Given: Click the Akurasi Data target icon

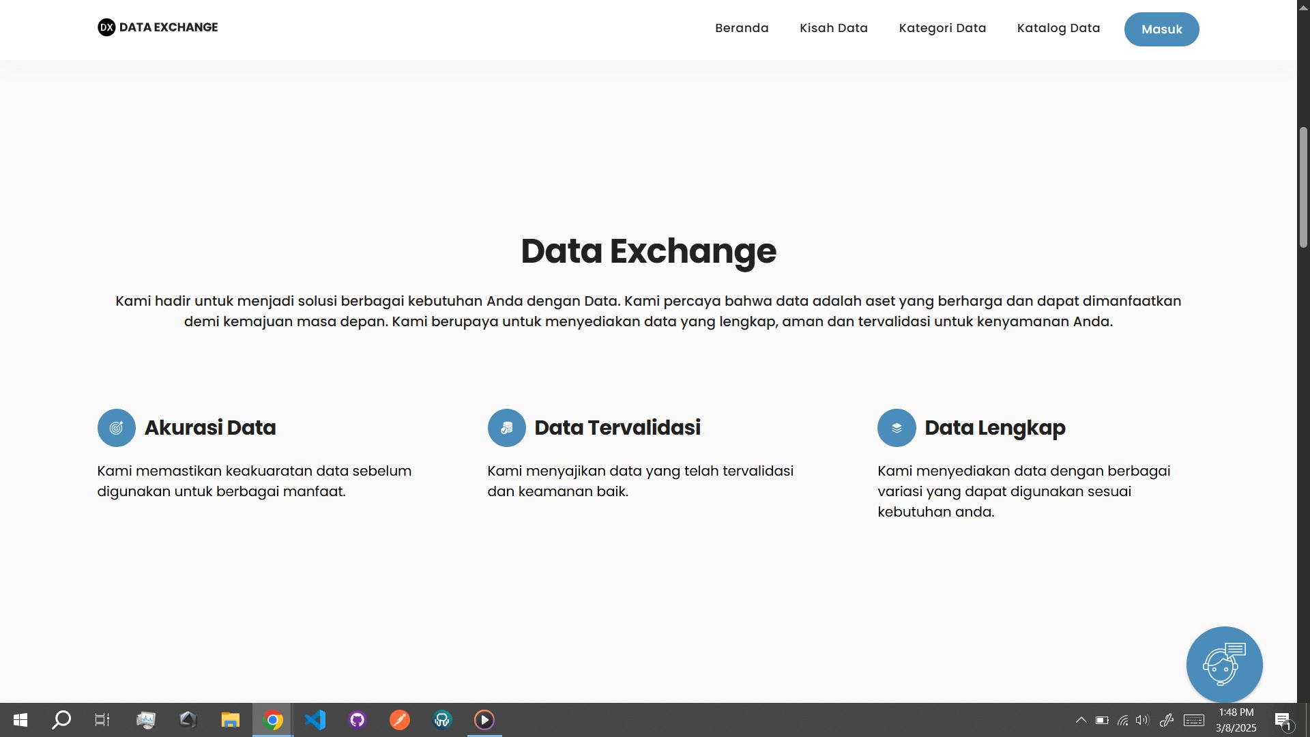Looking at the screenshot, I should pyautogui.click(x=117, y=428).
